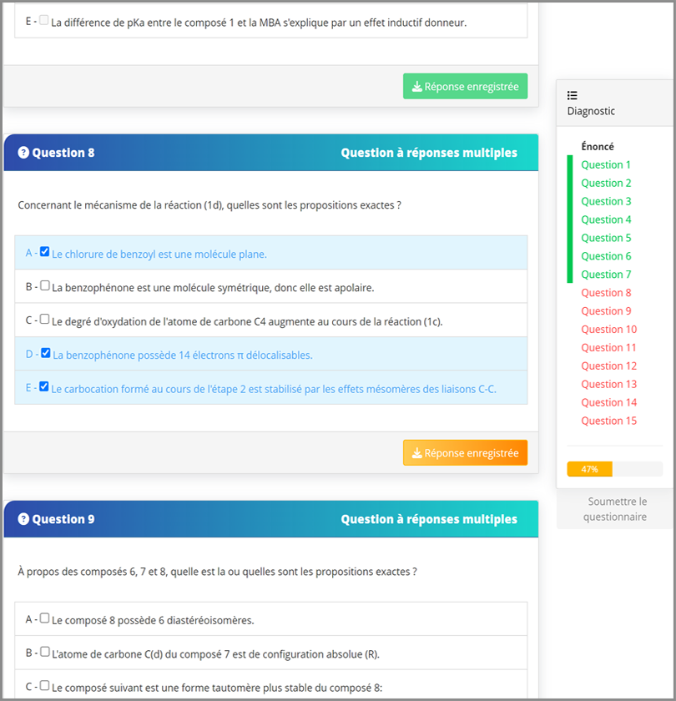Click download icon on orange Réponse enregistrée button

[416, 453]
